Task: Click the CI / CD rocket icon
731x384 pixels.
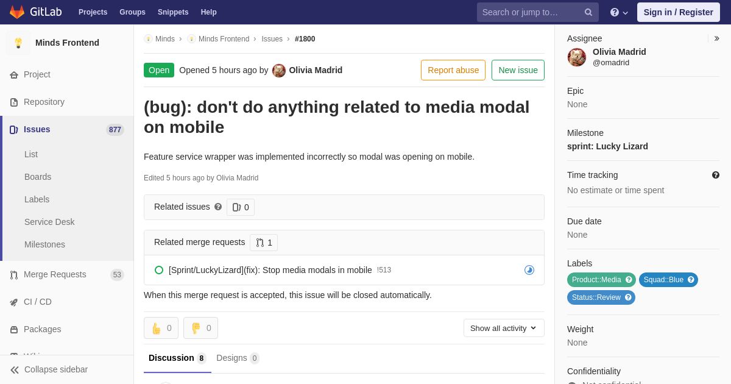Action: 14,302
